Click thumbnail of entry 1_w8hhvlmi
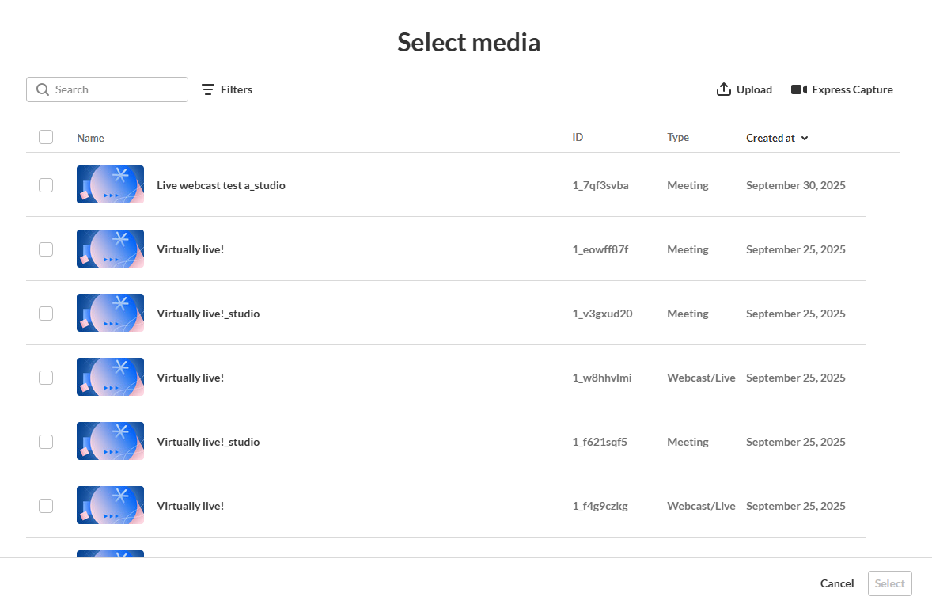 110,377
